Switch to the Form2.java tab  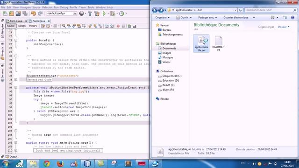point(38,21)
